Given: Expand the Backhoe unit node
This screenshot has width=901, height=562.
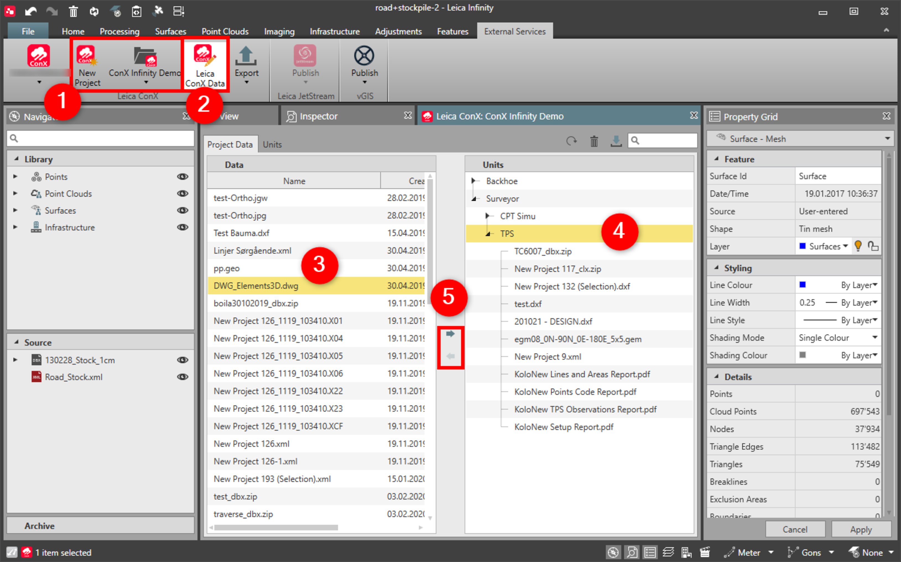Looking at the screenshot, I should click(473, 181).
